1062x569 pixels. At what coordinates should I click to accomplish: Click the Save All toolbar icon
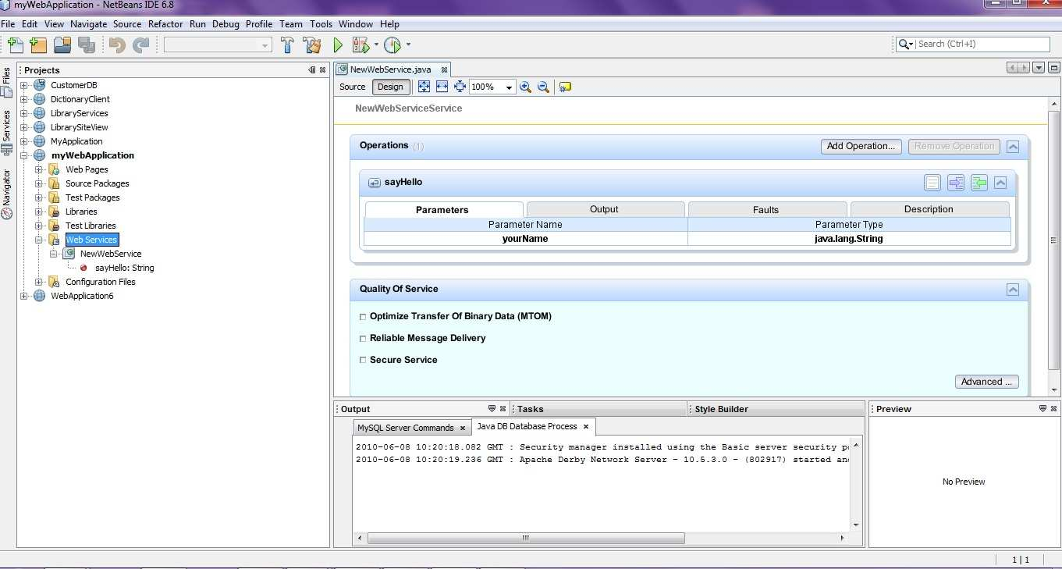(x=87, y=45)
